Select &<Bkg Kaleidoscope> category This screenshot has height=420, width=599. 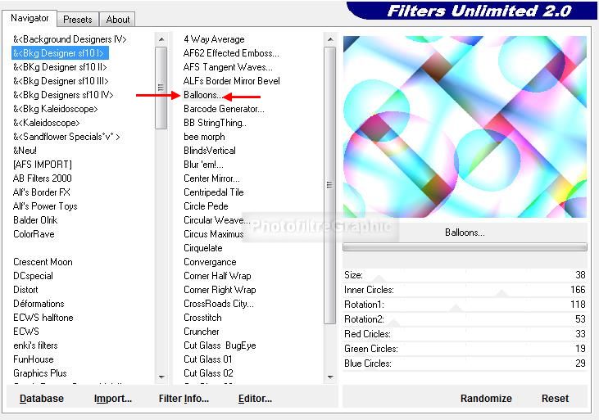pos(56,109)
